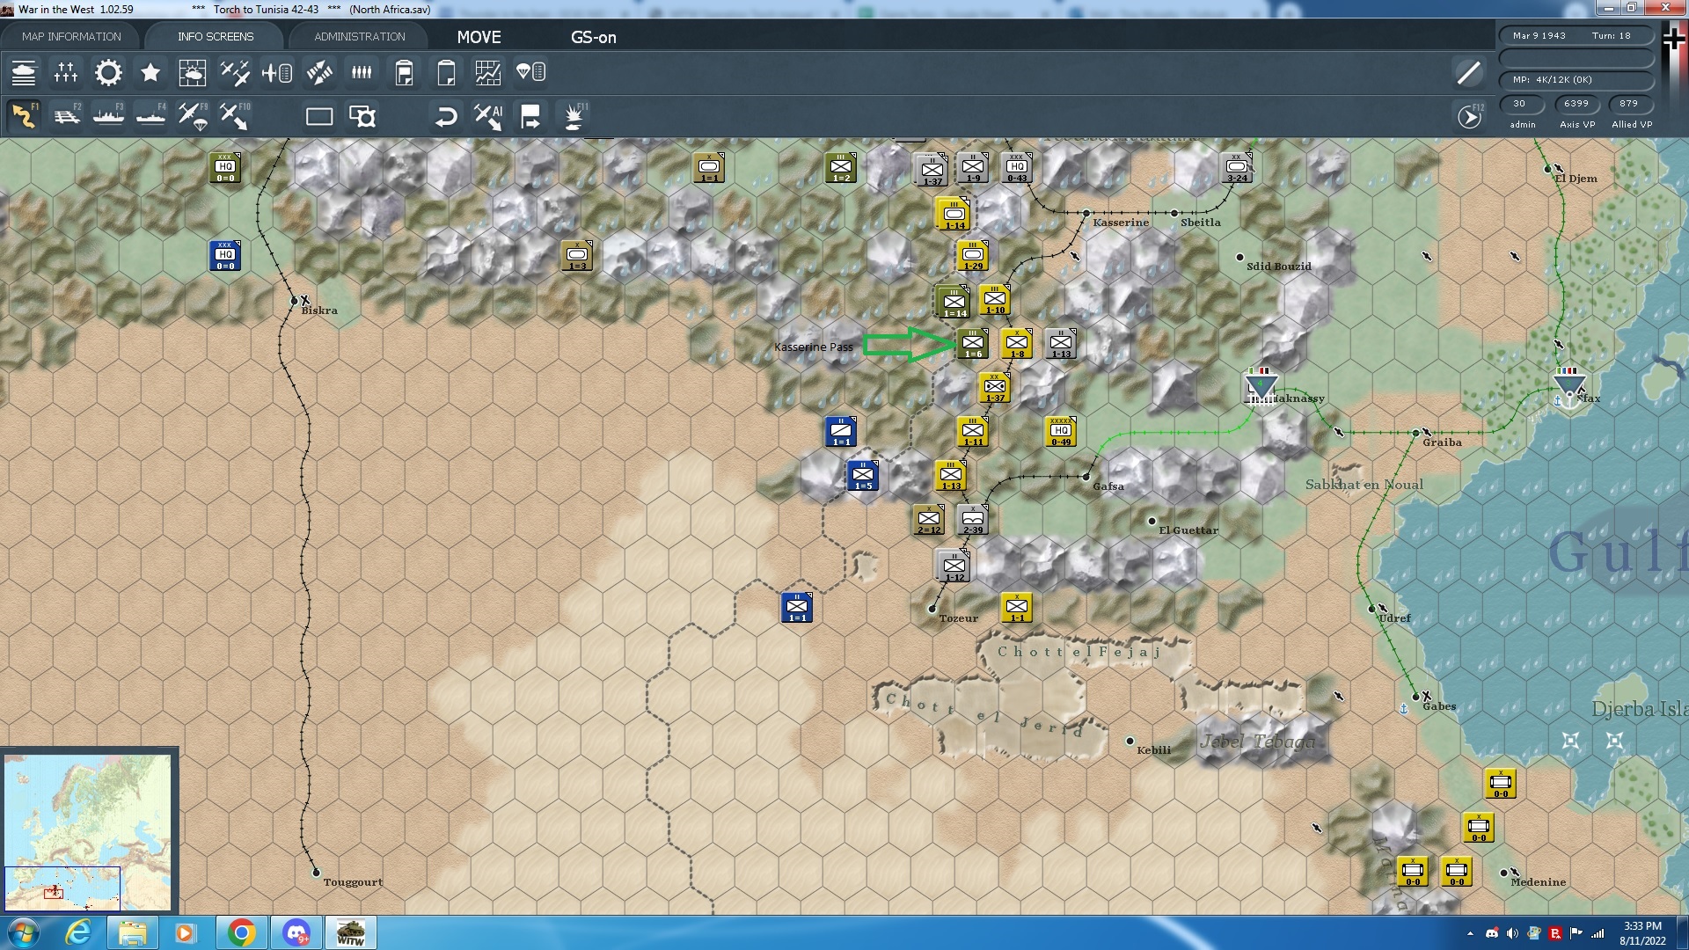The image size is (1689, 950).
Task: Open the losses screen with crosses icon
Action: tap(66, 73)
